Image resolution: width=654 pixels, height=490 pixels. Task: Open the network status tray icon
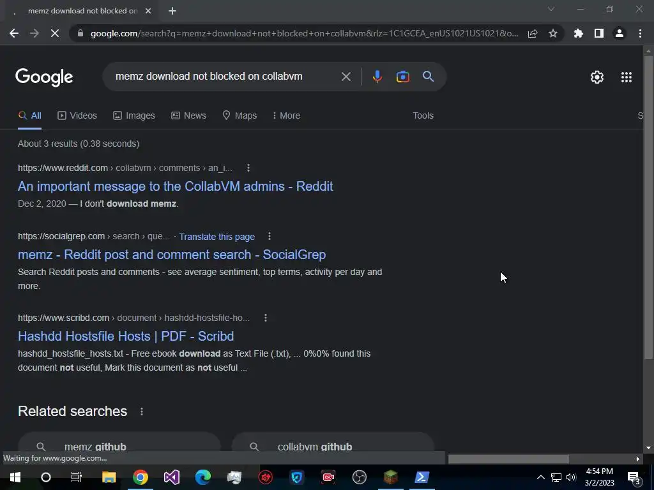coord(556,477)
